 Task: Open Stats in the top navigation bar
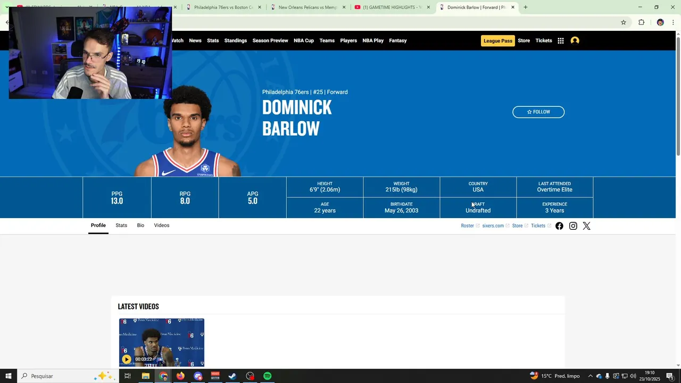pyautogui.click(x=213, y=40)
